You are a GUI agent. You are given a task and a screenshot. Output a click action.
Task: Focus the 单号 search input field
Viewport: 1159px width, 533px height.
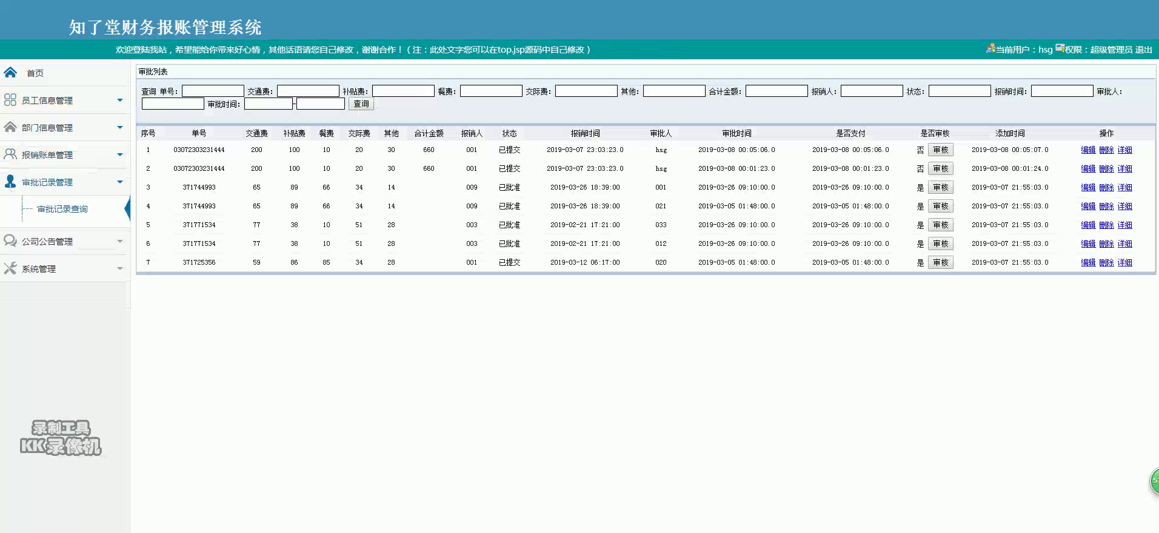(213, 91)
